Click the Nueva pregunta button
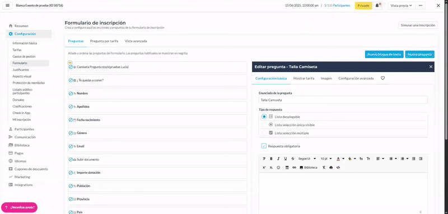Image resolution: width=448 pixels, height=214 pixels. click(x=419, y=54)
